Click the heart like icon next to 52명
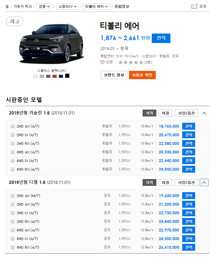The image size is (217, 257). [x=102, y=62]
